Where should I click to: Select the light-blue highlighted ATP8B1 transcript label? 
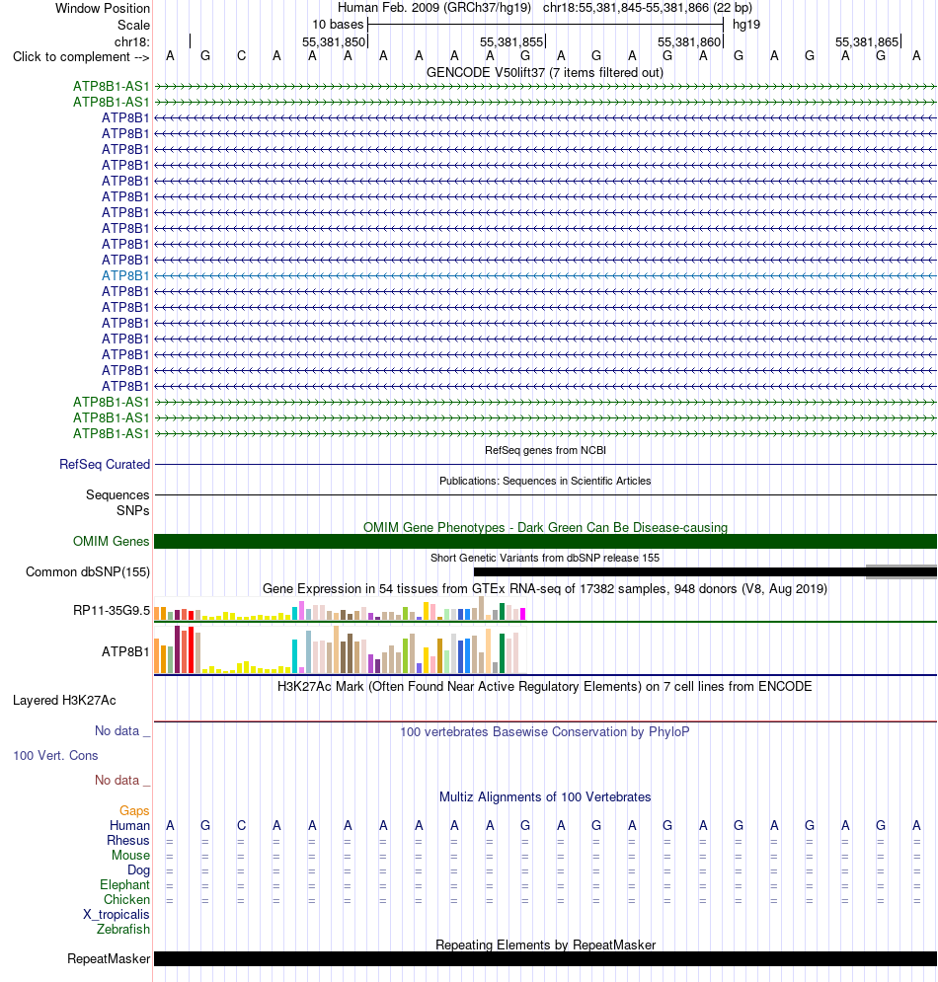125,275
